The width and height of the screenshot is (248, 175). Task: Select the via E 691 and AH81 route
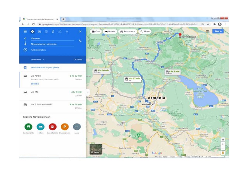[x=53, y=106]
